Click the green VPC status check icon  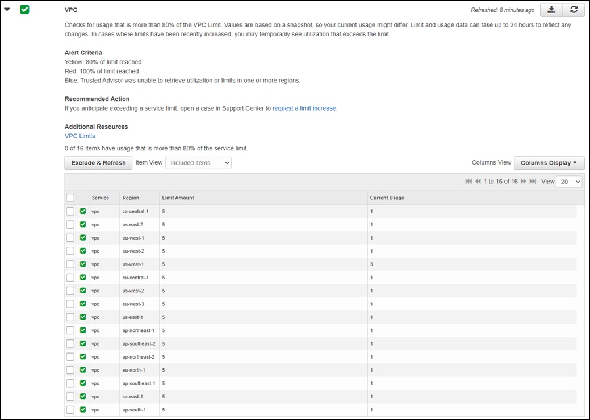click(24, 10)
